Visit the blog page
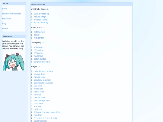This screenshot has height=122, width=163. click(x=4, y=24)
